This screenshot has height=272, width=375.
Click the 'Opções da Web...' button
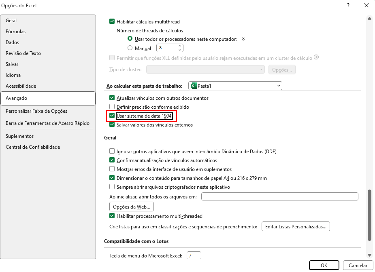(132, 207)
